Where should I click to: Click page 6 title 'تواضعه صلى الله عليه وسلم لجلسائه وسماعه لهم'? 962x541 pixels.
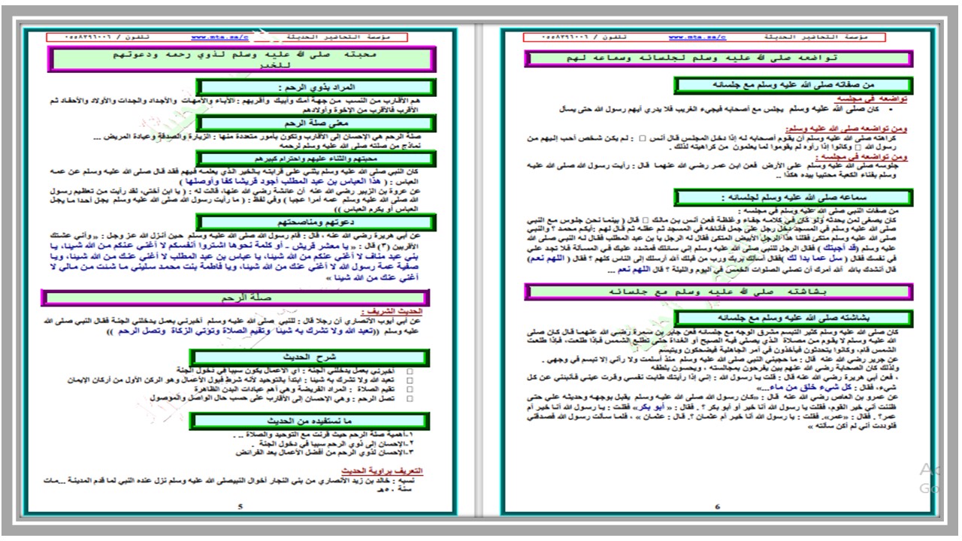pyautogui.click(x=718, y=59)
